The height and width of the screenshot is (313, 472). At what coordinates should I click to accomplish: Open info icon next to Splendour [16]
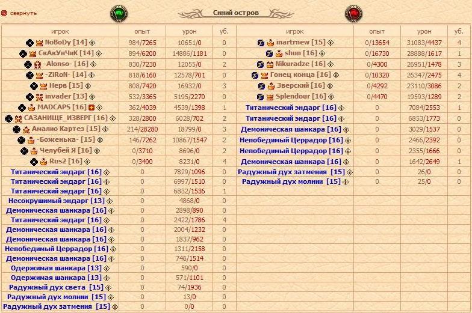(x=331, y=97)
